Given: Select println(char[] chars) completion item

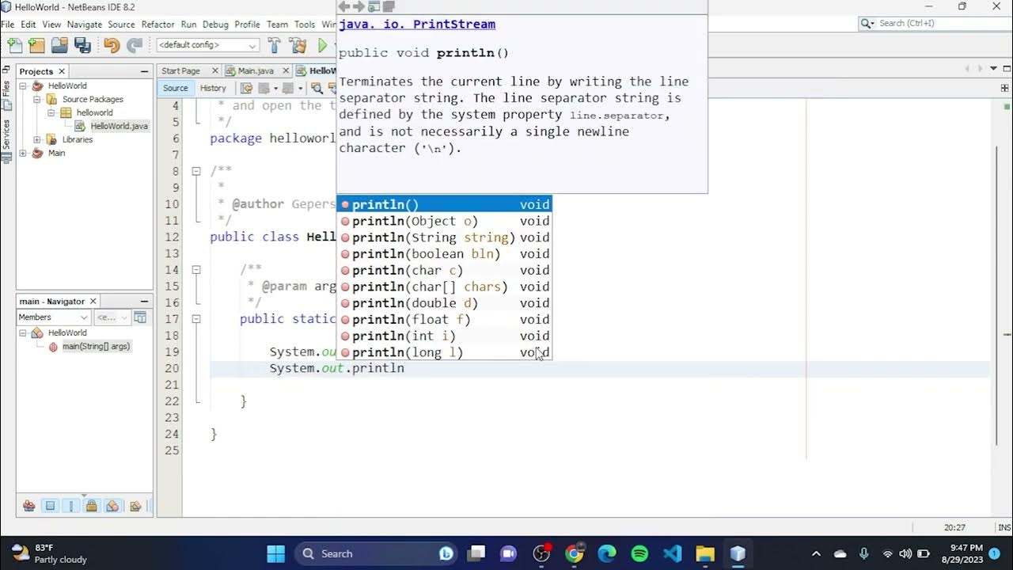Looking at the screenshot, I should [445, 287].
